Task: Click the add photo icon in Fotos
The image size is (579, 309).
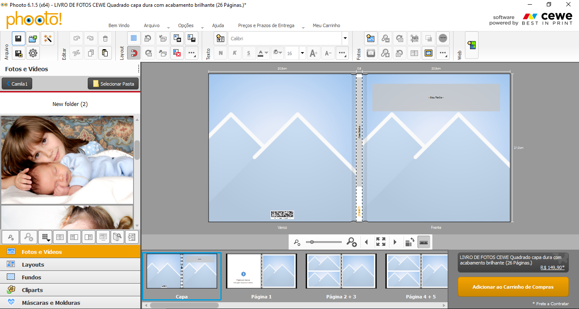Action: pyautogui.click(x=371, y=39)
